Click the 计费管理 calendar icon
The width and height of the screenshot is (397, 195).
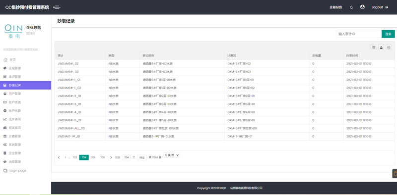5,136
